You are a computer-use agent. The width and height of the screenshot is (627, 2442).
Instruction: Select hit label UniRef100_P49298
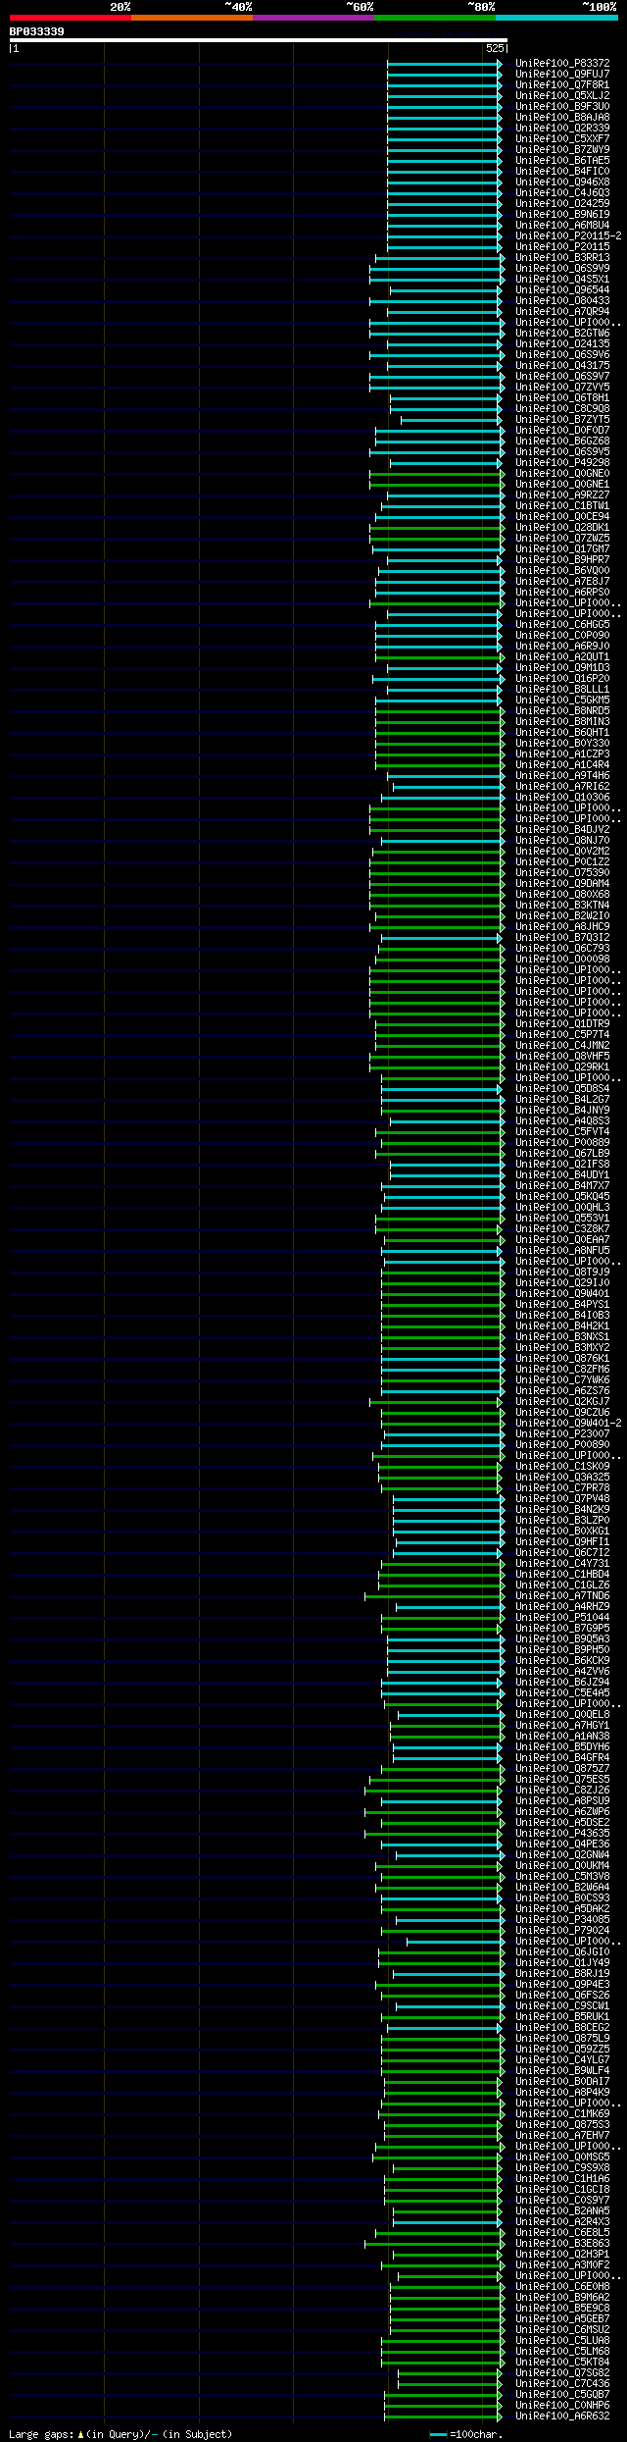pos(562,462)
